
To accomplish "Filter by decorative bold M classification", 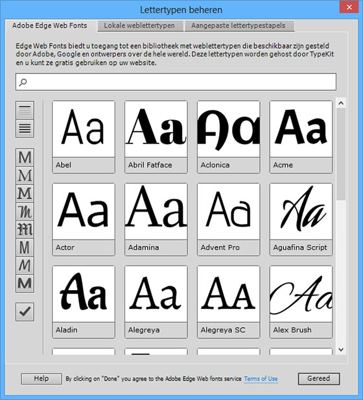I will (25, 283).
